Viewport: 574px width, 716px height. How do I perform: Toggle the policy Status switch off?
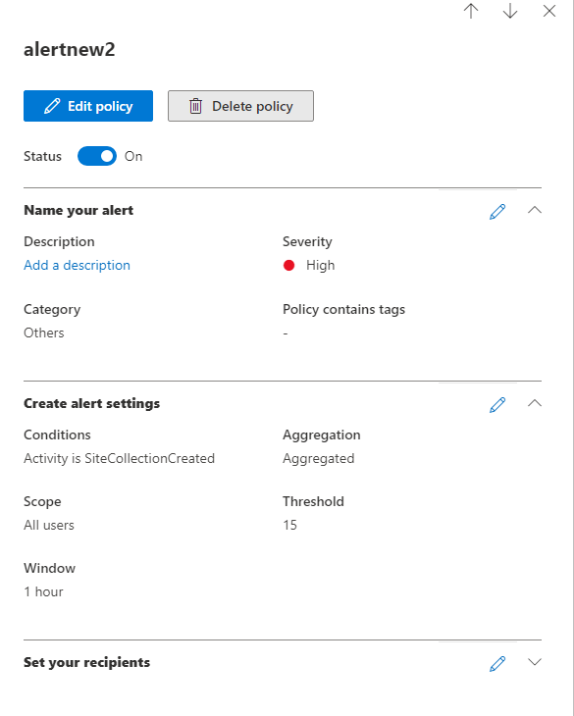click(97, 156)
